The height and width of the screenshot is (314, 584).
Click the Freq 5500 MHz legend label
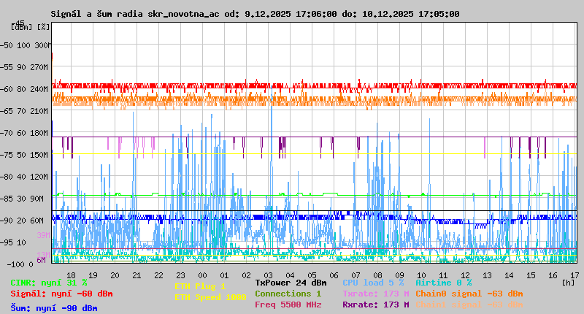(288, 305)
